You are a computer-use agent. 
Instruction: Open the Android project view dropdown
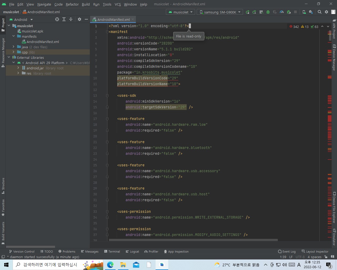(21, 20)
